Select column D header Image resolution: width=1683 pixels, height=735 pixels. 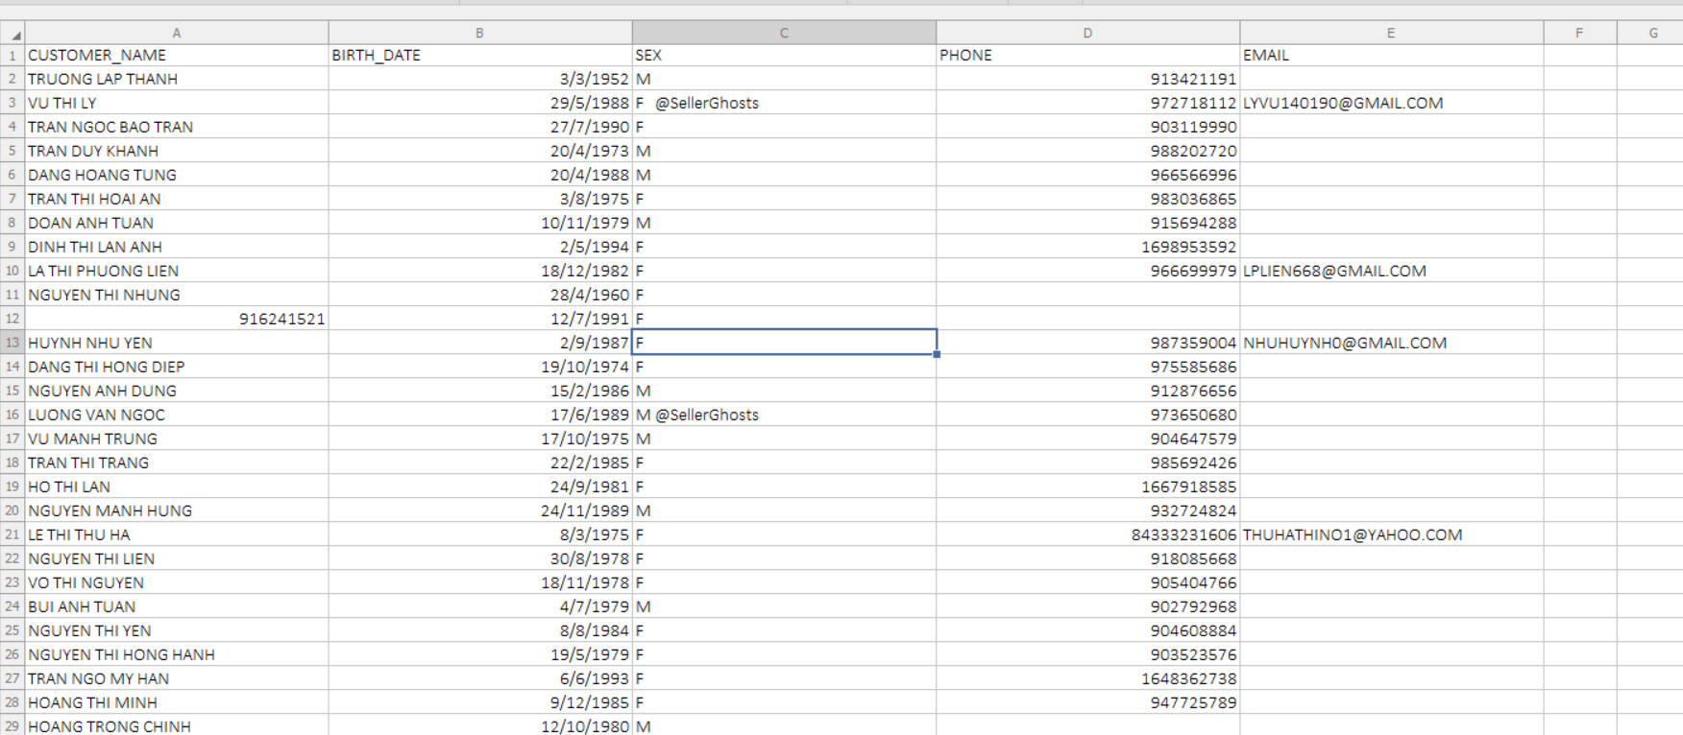click(1086, 33)
